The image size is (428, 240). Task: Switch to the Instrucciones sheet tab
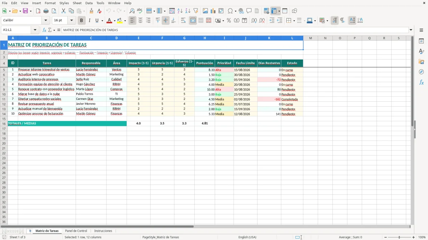pyautogui.click(x=103, y=231)
